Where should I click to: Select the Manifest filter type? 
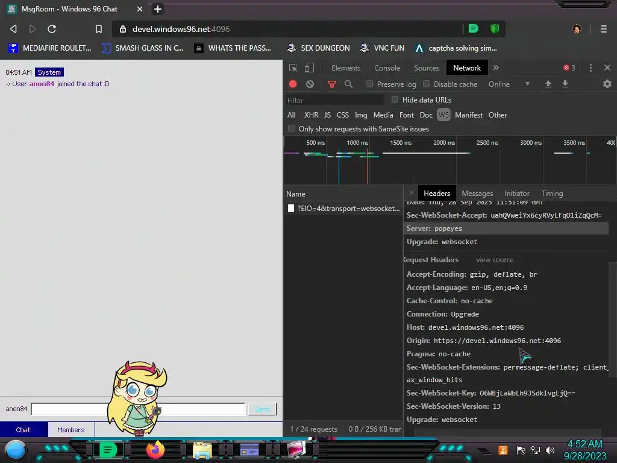click(x=469, y=115)
